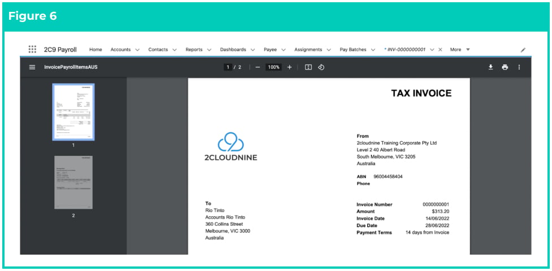Click the 'Level 2 40 Albert Road' line
The height and width of the screenshot is (271, 552).
click(381, 150)
